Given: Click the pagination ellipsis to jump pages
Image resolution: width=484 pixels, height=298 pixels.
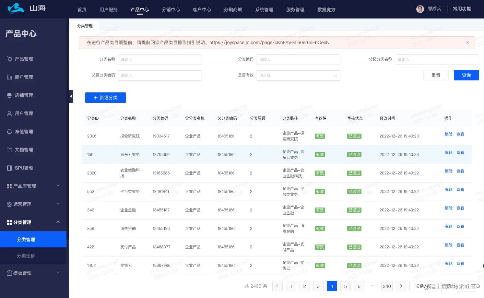Looking at the screenshot, I should point(372,286).
